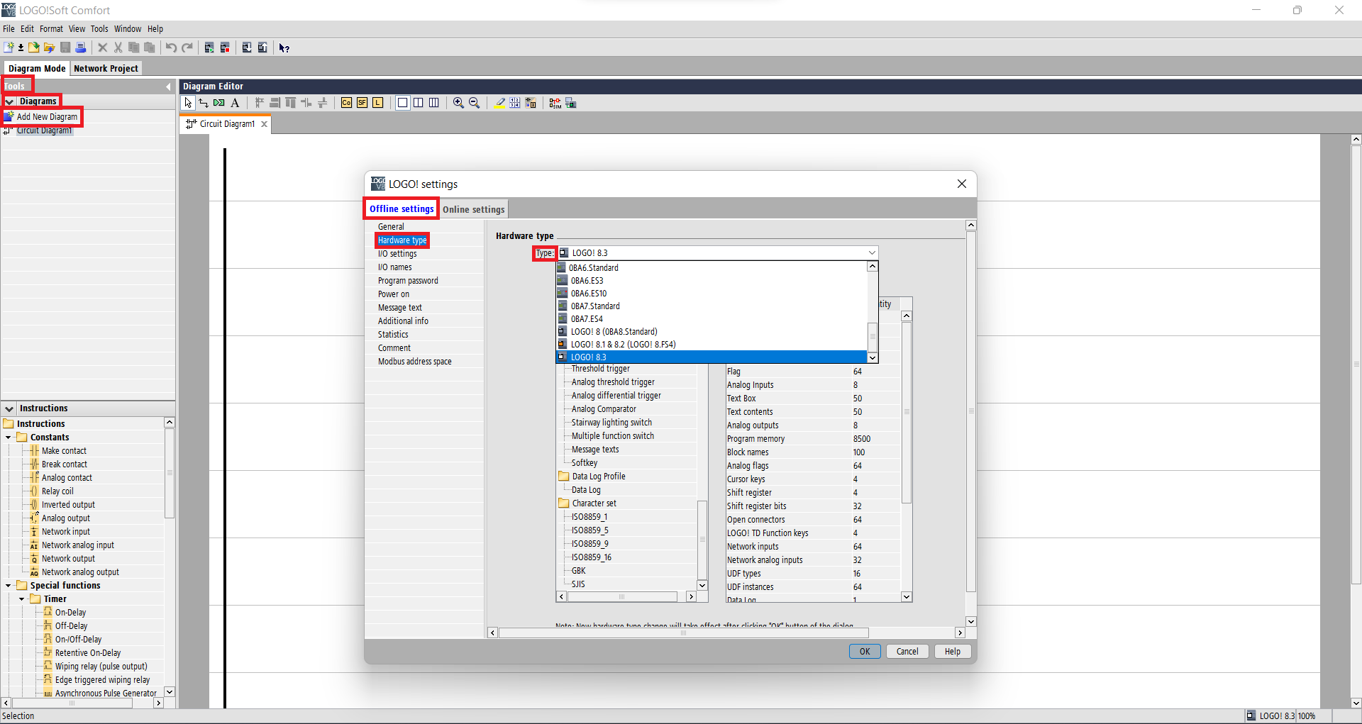Zoom out of the circuit diagram
The height and width of the screenshot is (724, 1362).
[474, 103]
